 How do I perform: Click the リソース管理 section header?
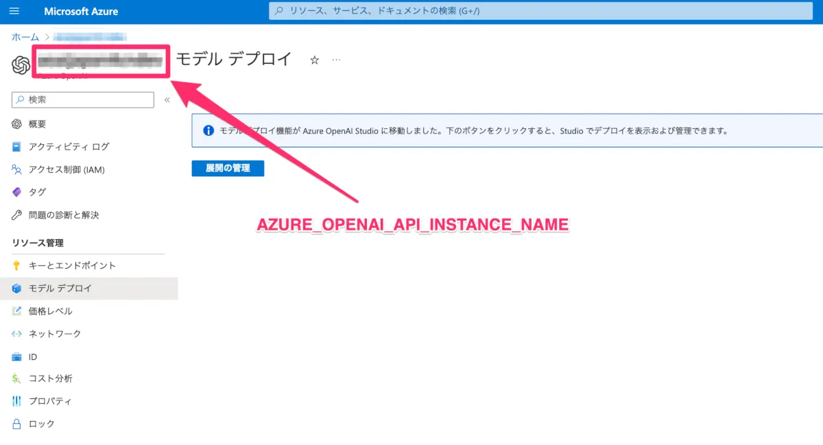point(38,243)
